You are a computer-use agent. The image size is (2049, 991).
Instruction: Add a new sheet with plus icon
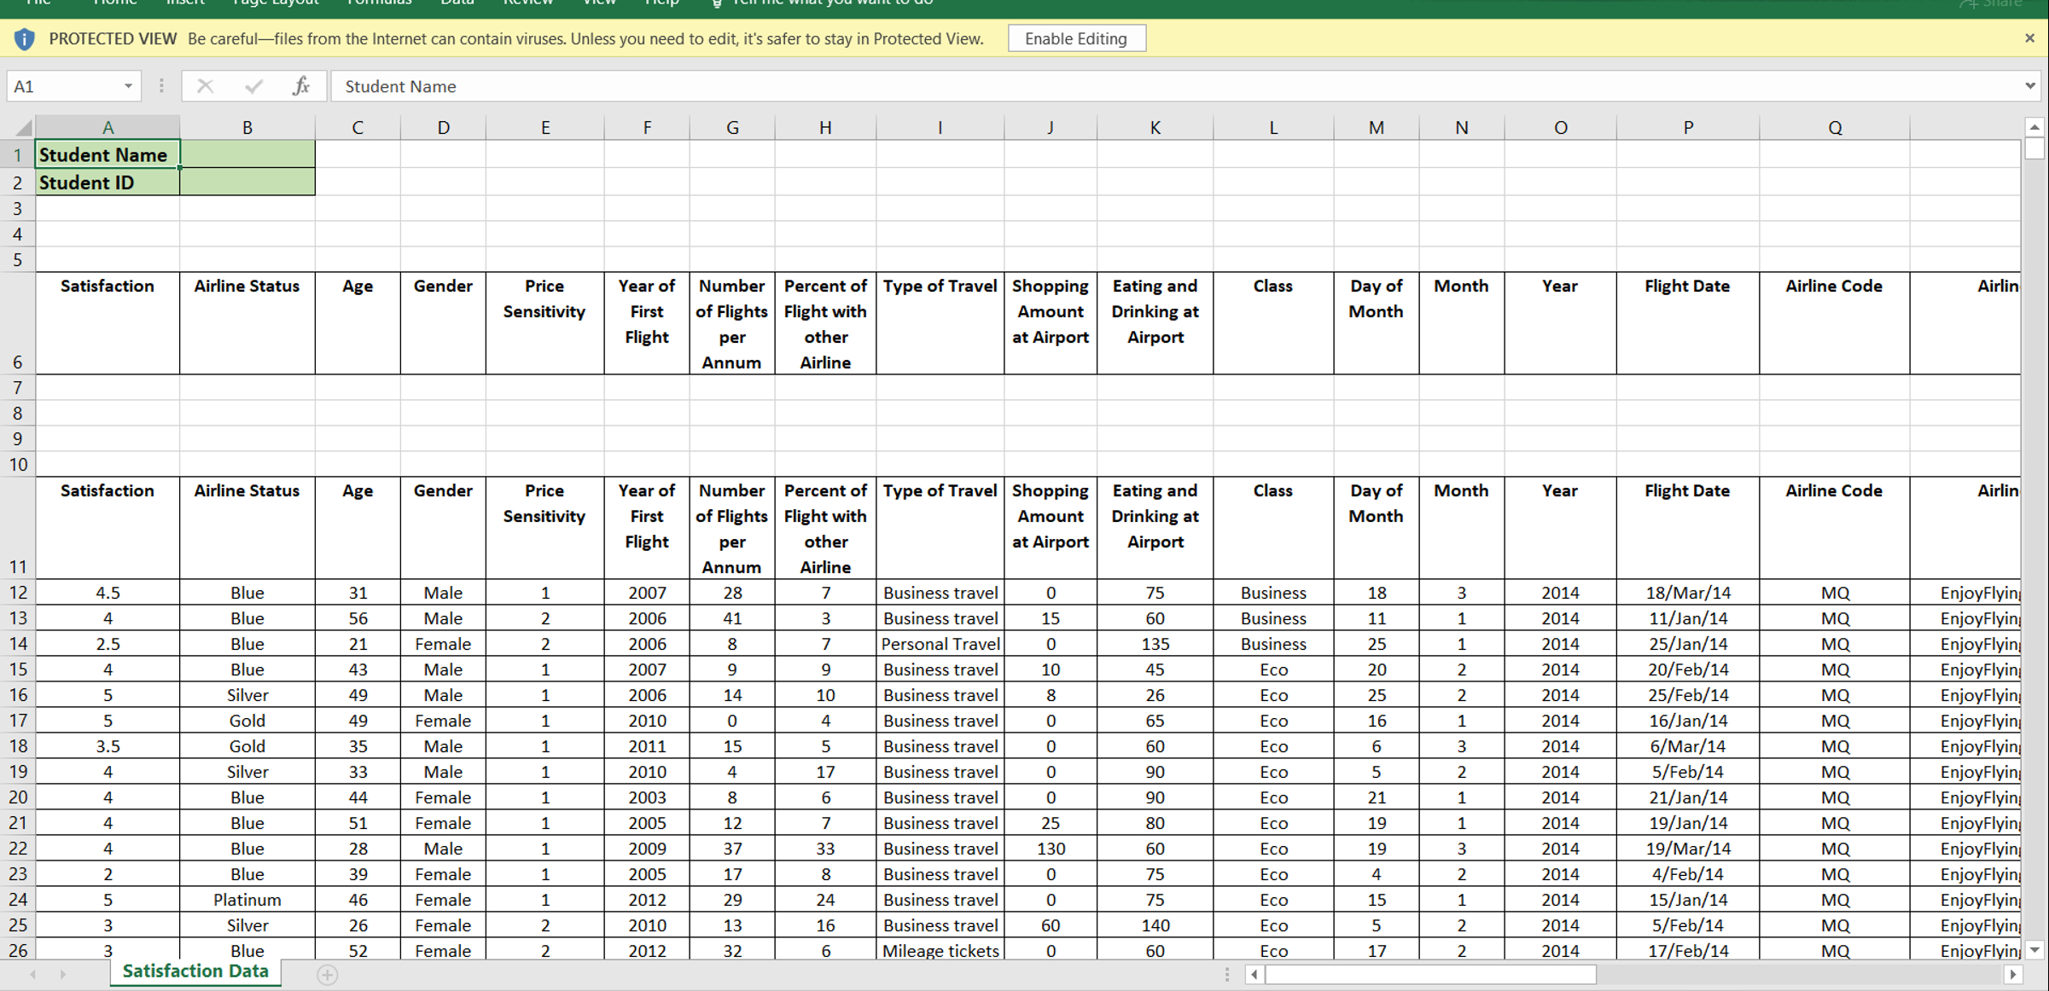coord(328,974)
